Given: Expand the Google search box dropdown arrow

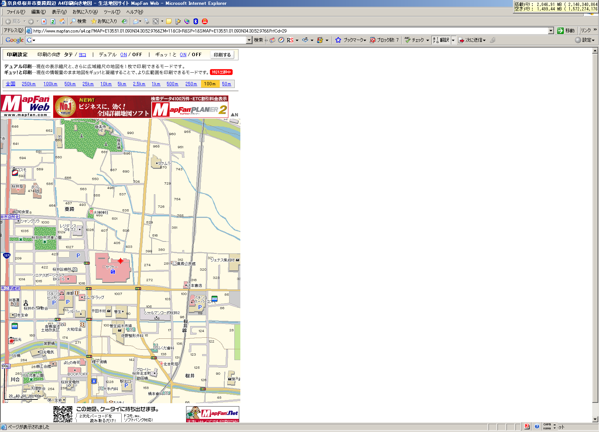Looking at the screenshot, I should (249, 40).
